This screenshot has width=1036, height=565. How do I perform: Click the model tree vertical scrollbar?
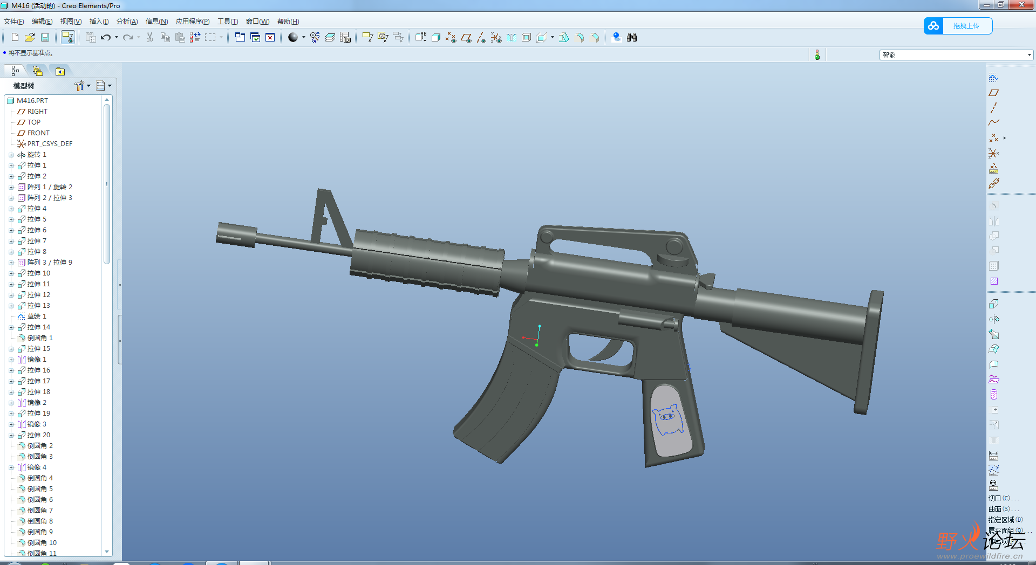point(107,183)
